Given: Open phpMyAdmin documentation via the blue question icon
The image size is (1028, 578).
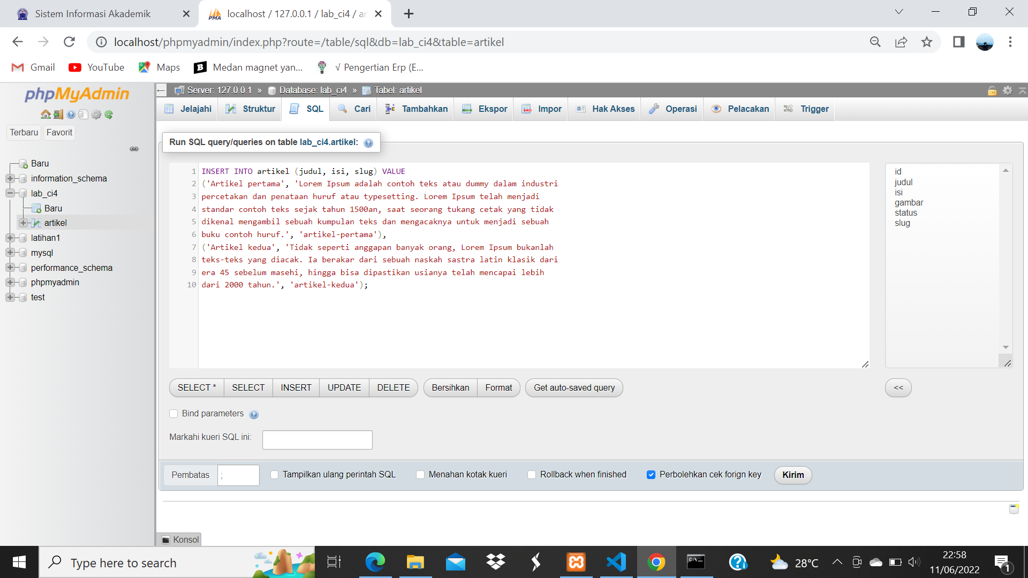Looking at the screenshot, I should [71, 115].
